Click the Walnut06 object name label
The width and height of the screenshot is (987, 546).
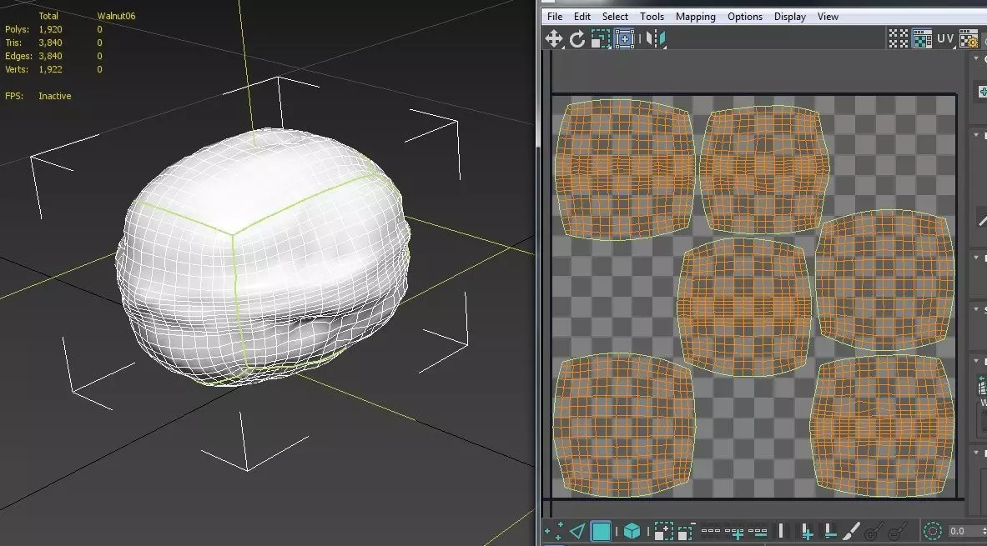pyautogui.click(x=116, y=16)
